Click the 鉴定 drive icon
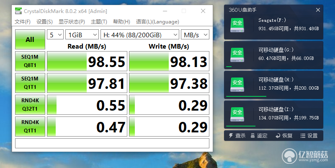Viewport: 335px width, 168px height. point(253,135)
